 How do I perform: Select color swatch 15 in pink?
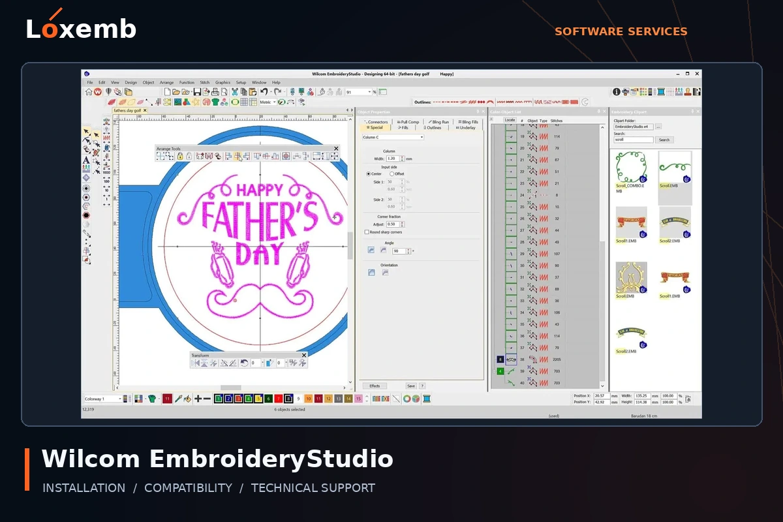coord(358,399)
